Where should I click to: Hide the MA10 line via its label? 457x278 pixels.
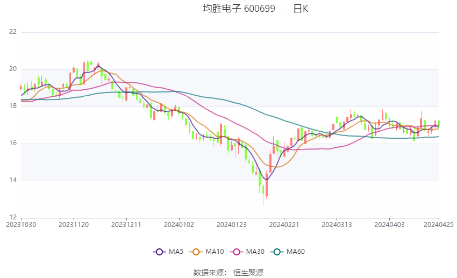tap(215, 252)
